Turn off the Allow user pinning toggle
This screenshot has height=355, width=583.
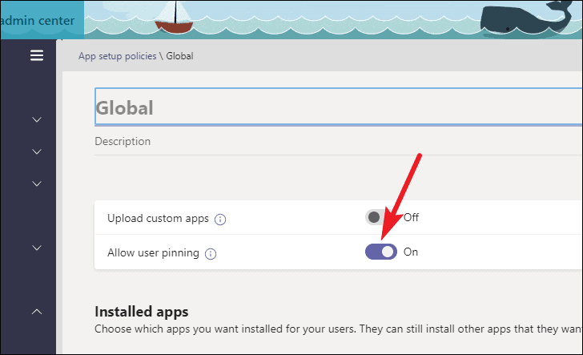point(381,252)
